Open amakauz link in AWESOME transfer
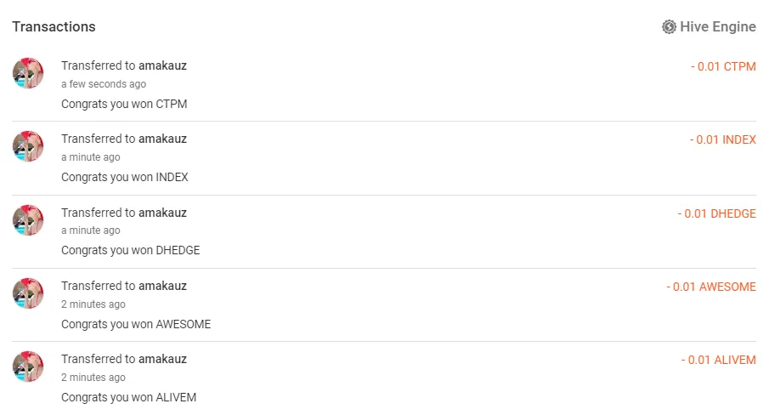769x415 pixels. (162, 286)
